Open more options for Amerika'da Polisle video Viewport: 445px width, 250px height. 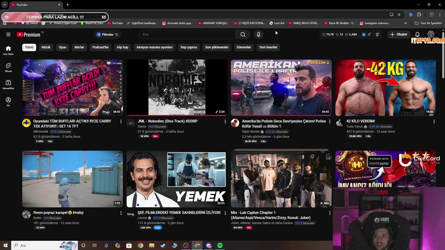[x=330, y=122]
